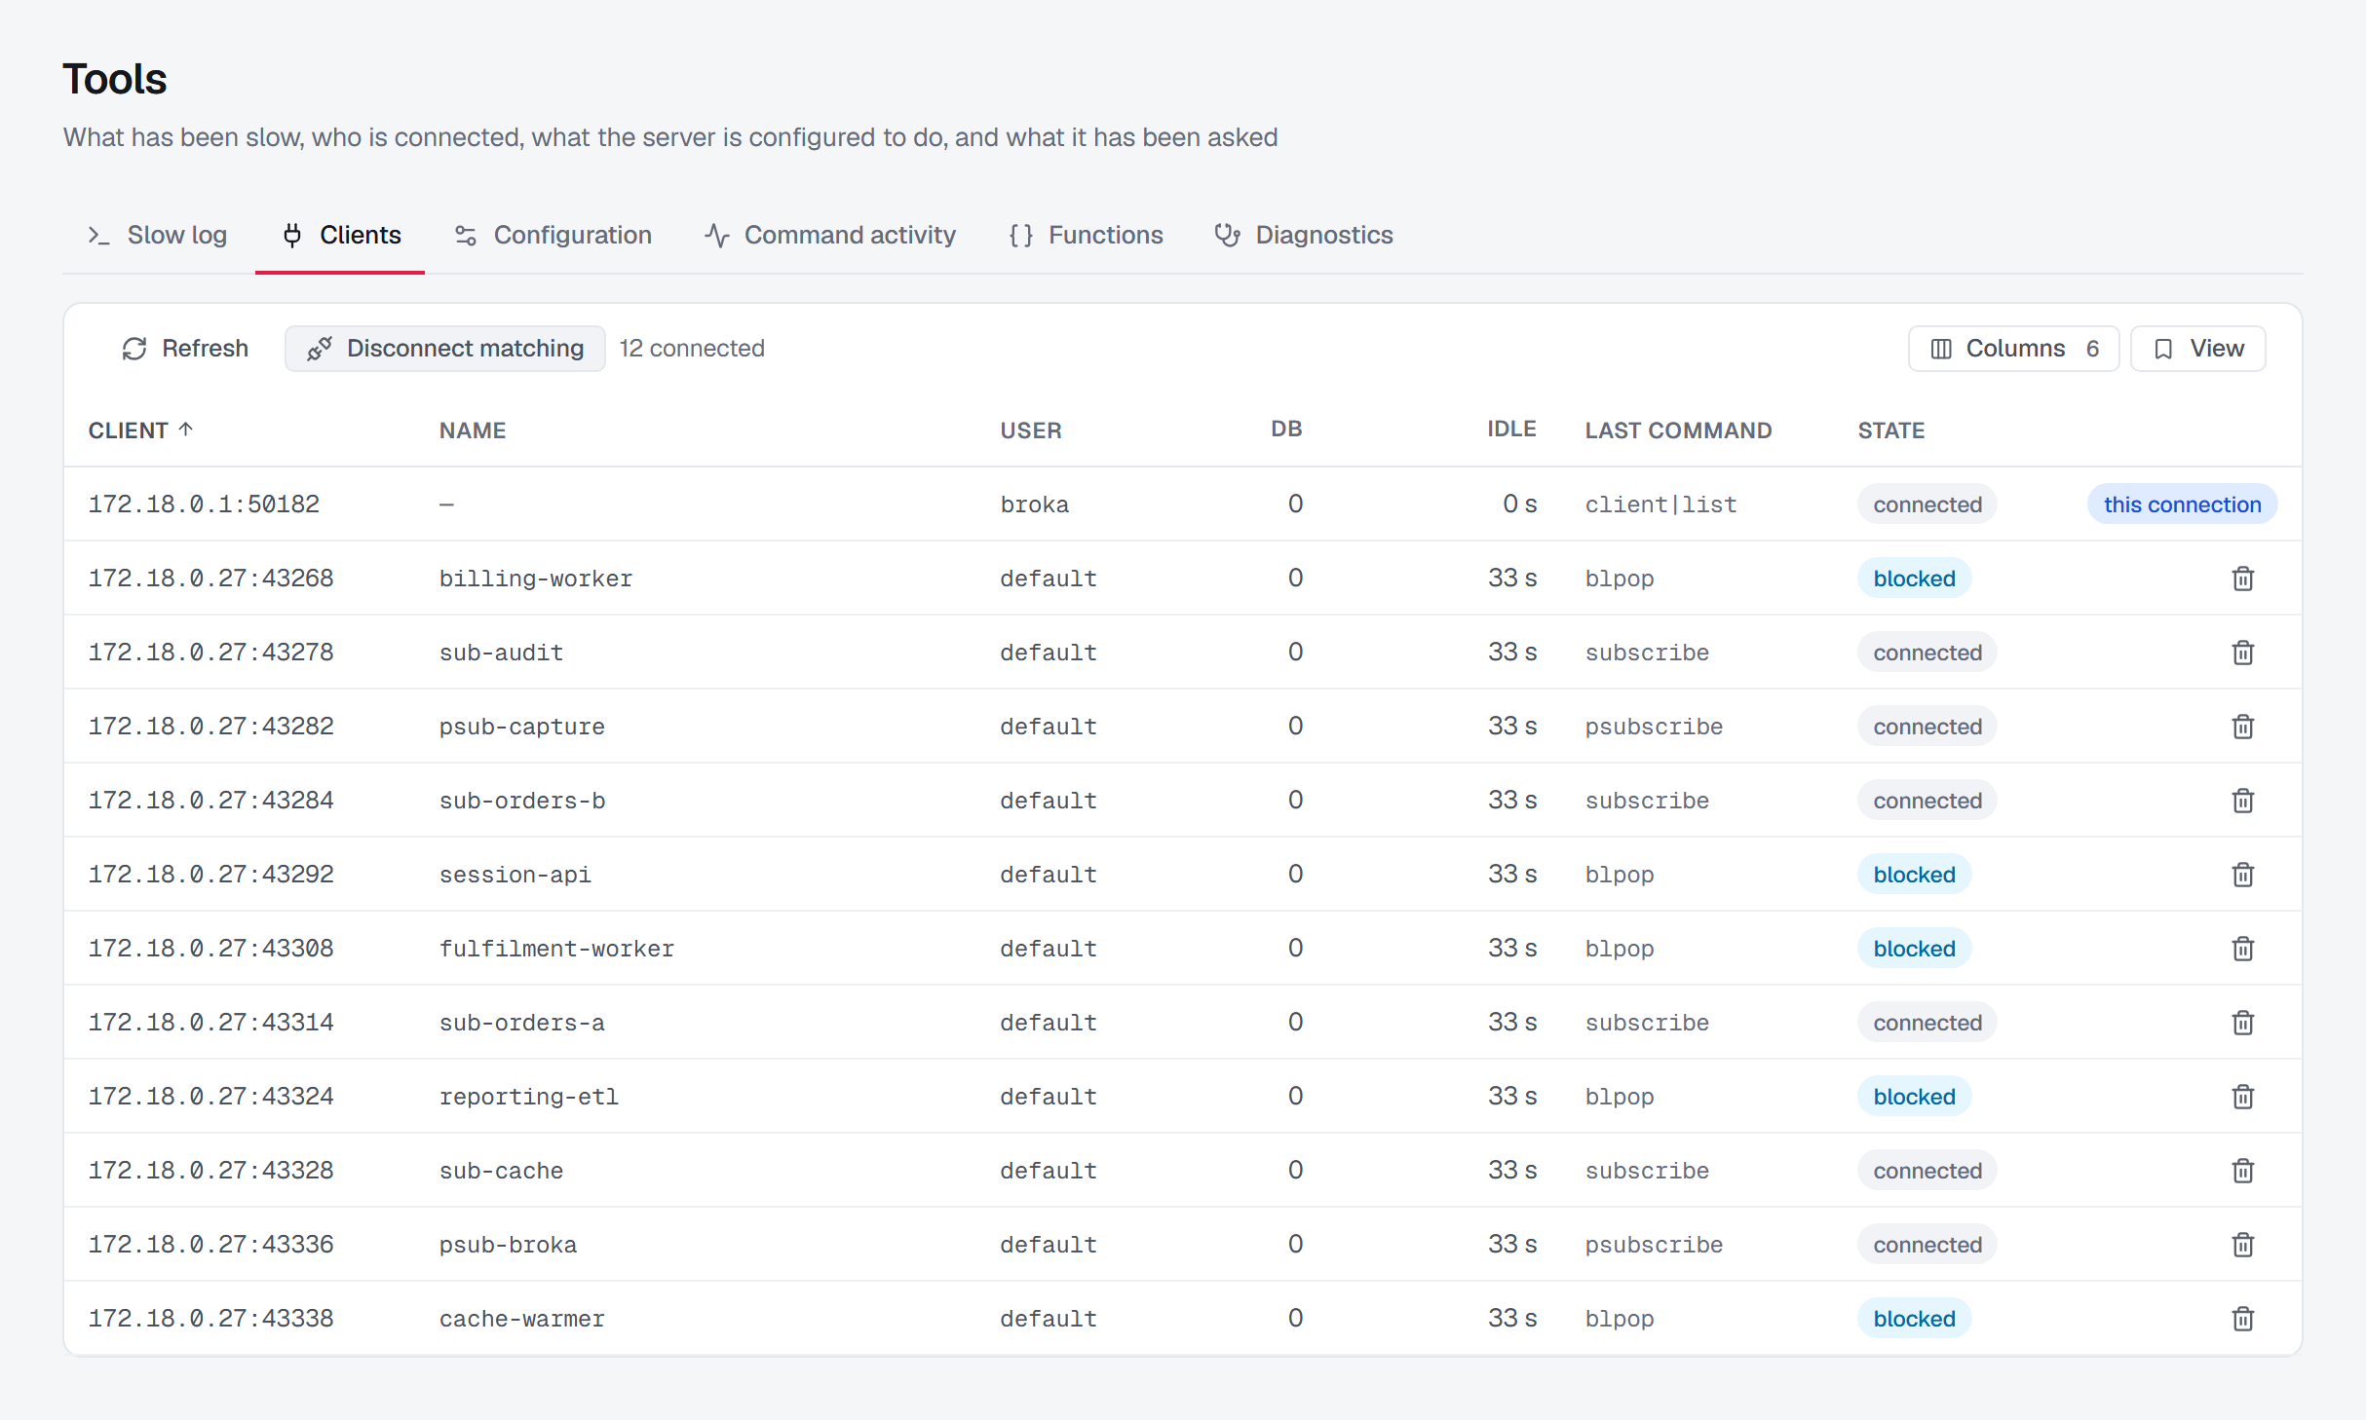Click connected badge in sub-cache row
Image resolution: width=2366 pixels, height=1420 pixels.
[x=1927, y=1171]
